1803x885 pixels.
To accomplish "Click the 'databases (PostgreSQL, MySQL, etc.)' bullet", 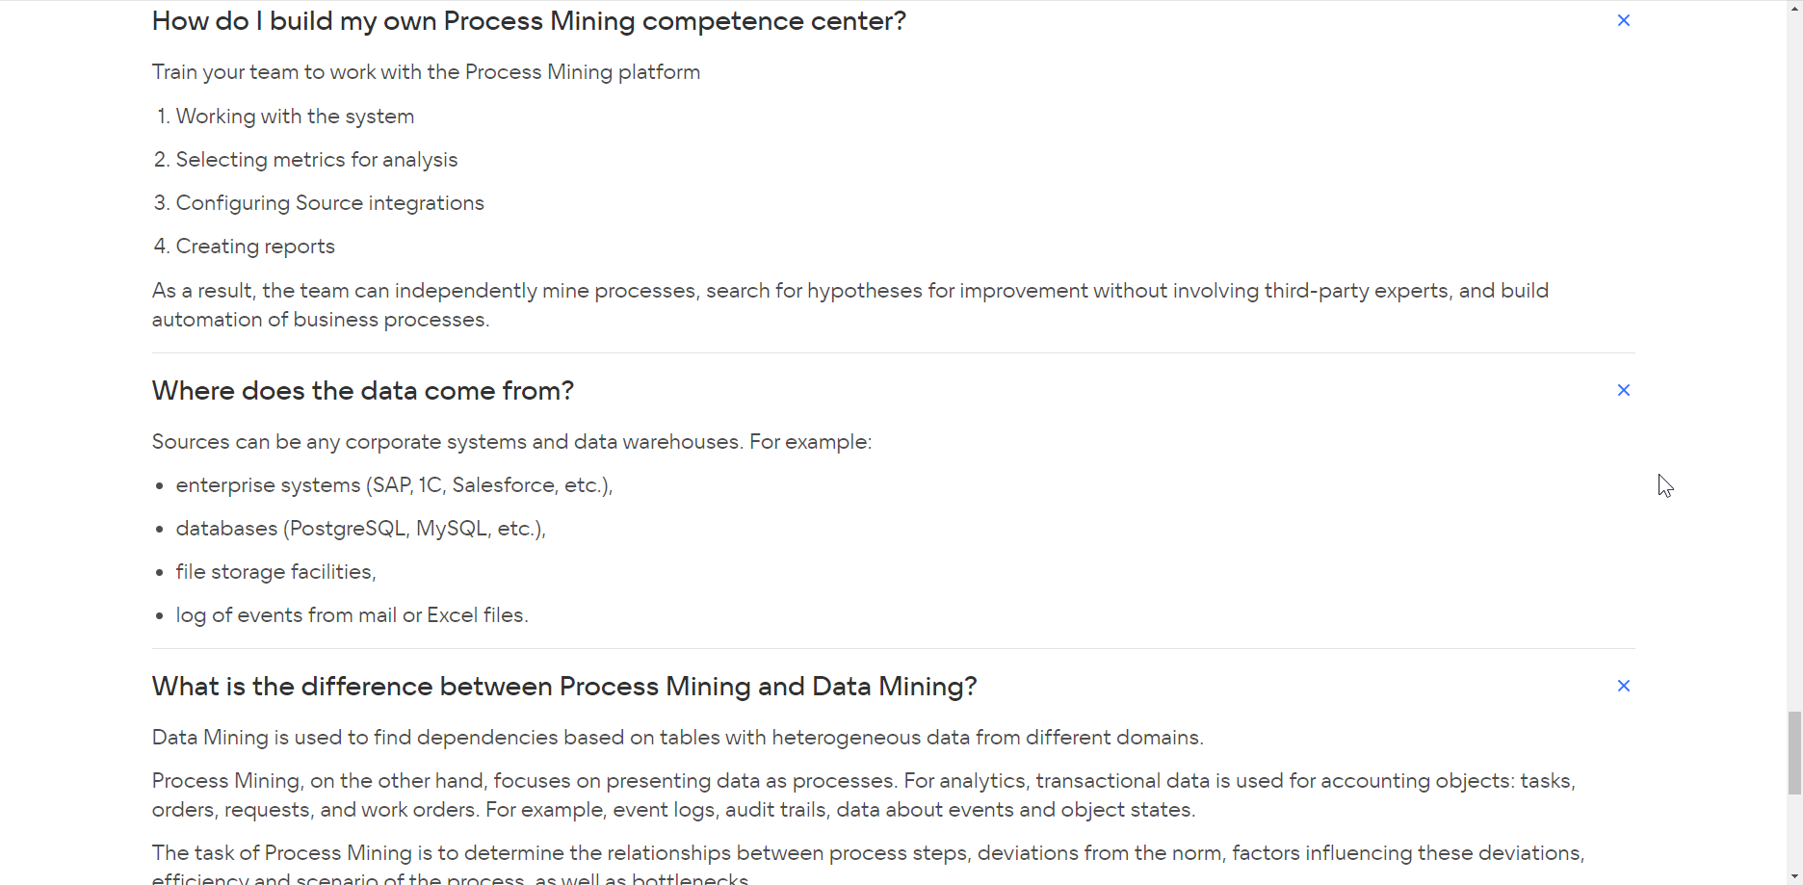I will click(x=360, y=529).
